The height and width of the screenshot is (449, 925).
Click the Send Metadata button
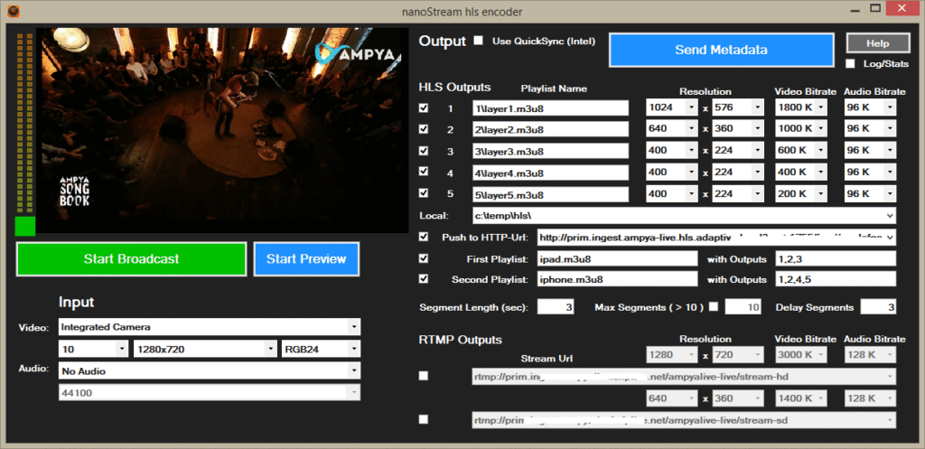tap(721, 50)
